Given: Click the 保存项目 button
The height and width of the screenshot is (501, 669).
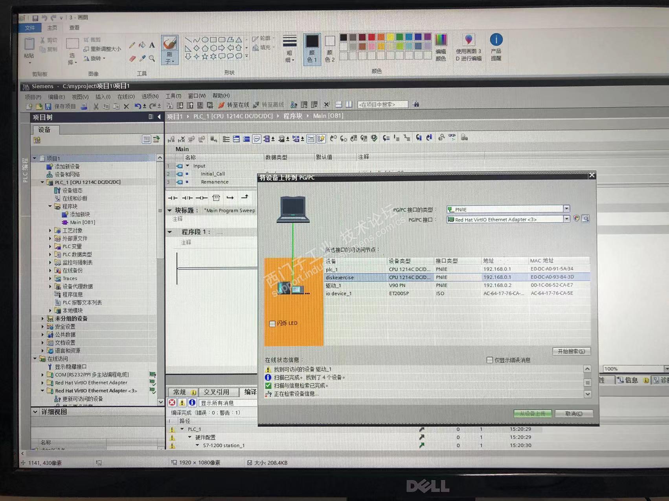Looking at the screenshot, I should [61, 106].
